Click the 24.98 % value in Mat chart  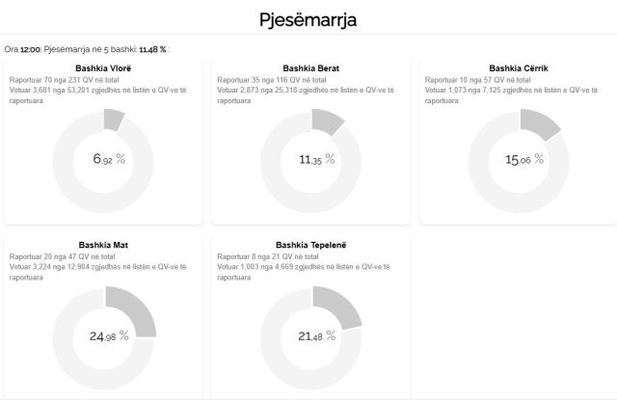pos(109,336)
